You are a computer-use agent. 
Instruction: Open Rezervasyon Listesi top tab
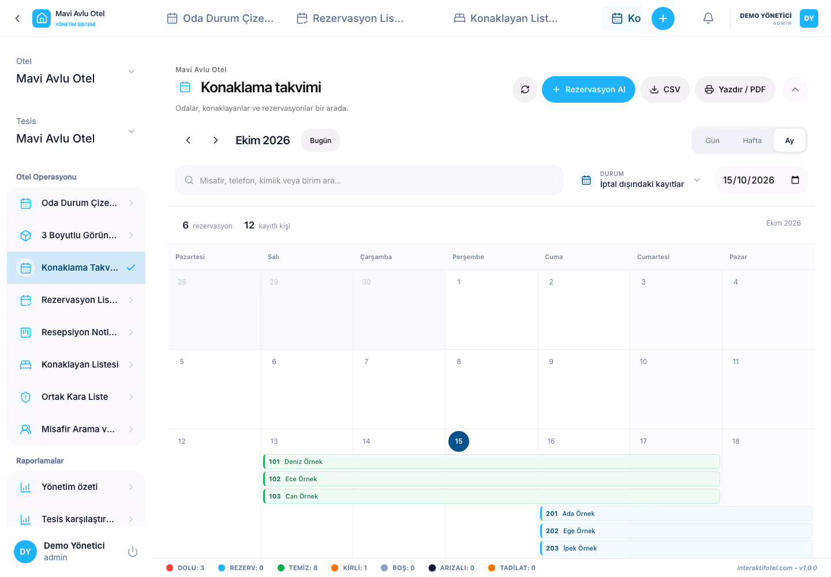coord(350,18)
